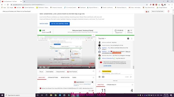Open the Windows notification center
Image resolution: width=174 pixels, height=97 pixels.
171,95
